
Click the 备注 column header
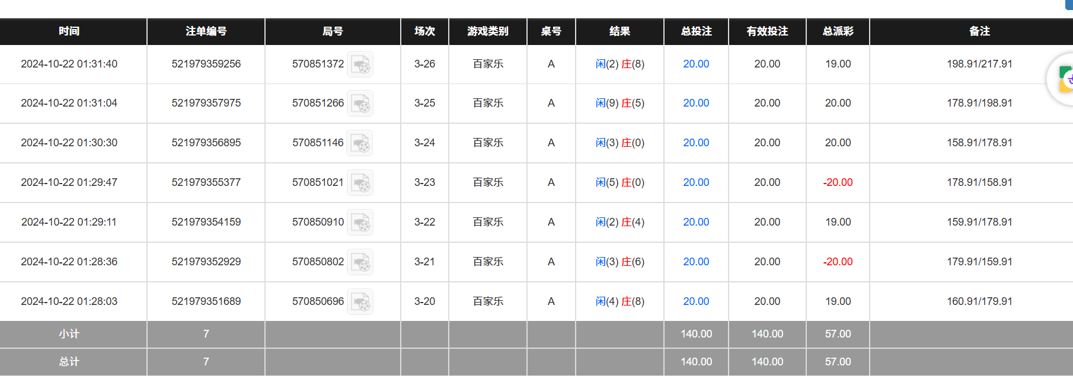click(979, 31)
